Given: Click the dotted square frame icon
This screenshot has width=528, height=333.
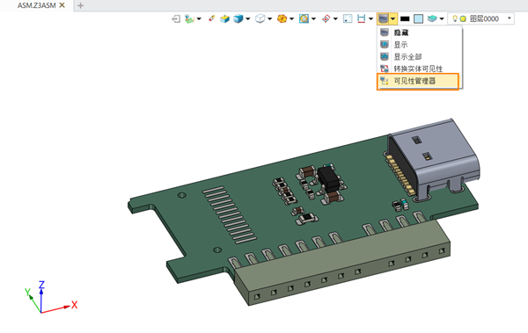Looking at the screenshot, I should [348, 18].
